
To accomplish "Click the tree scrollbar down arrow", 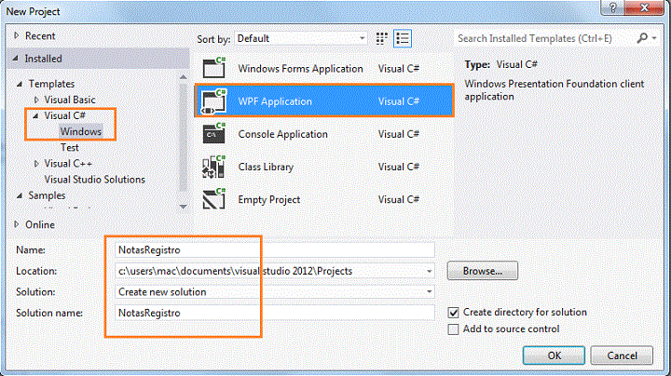I will pyautogui.click(x=184, y=207).
